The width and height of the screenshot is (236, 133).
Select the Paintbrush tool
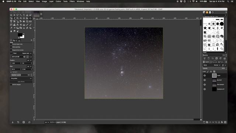click(30, 25)
